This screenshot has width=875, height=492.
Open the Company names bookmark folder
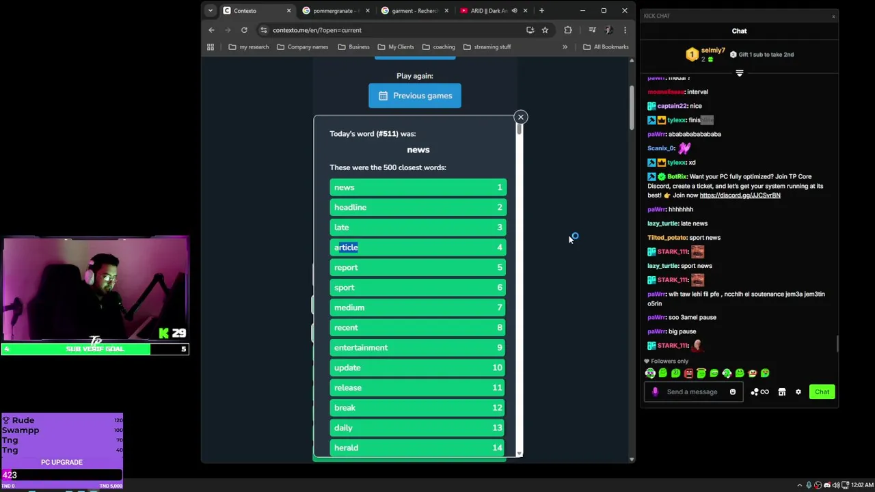click(x=302, y=47)
